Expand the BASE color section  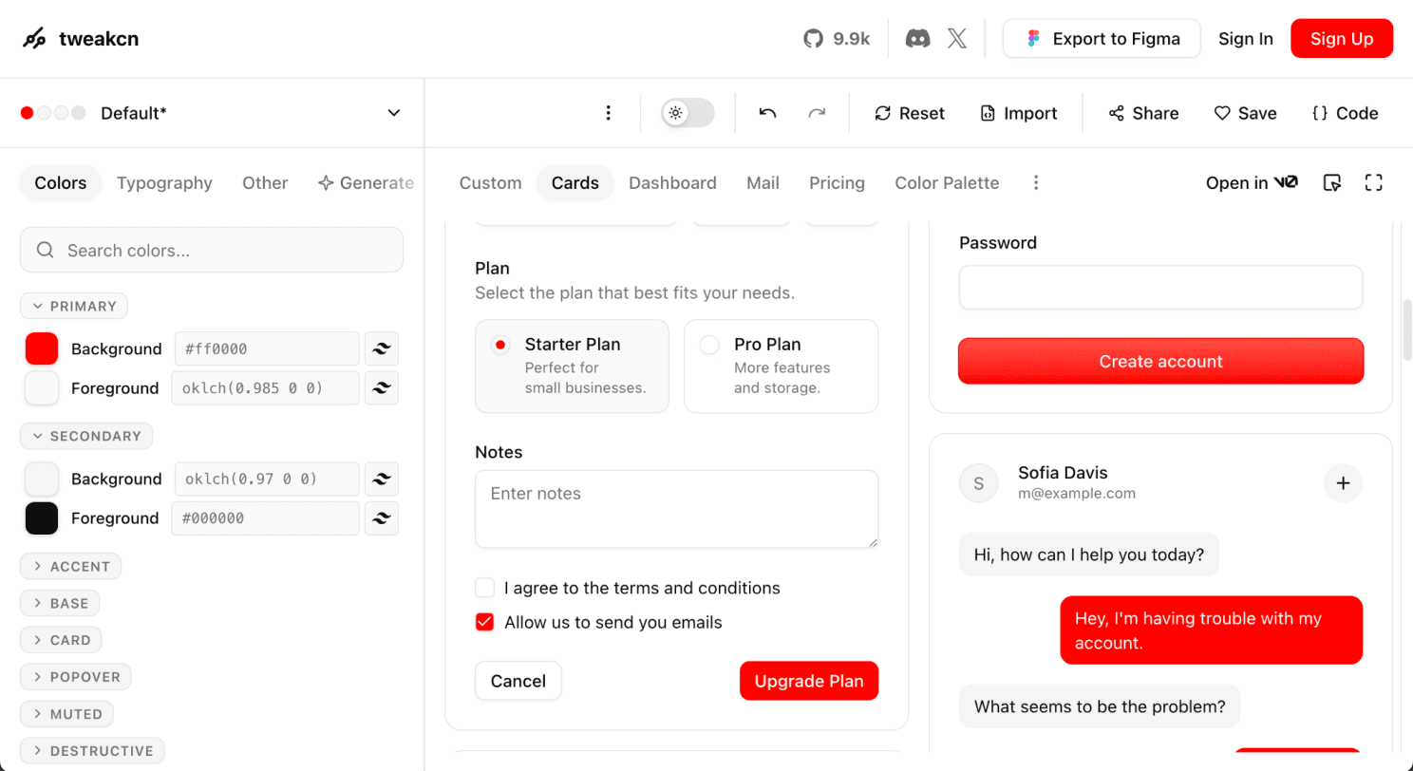point(60,603)
